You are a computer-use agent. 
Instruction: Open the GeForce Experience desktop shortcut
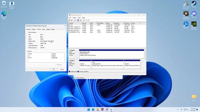click(x=194, y=26)
